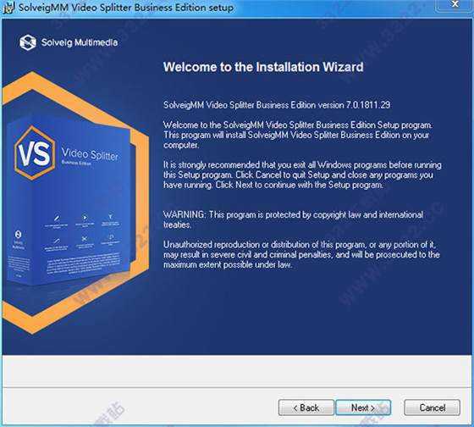
Task: Click the bottom-right green icon on the box
Action: click(x=111, y=236)
